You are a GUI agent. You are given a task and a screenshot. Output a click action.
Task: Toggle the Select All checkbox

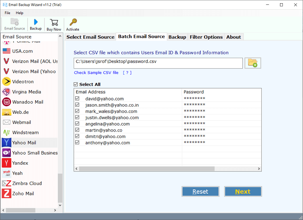(76, 84)
